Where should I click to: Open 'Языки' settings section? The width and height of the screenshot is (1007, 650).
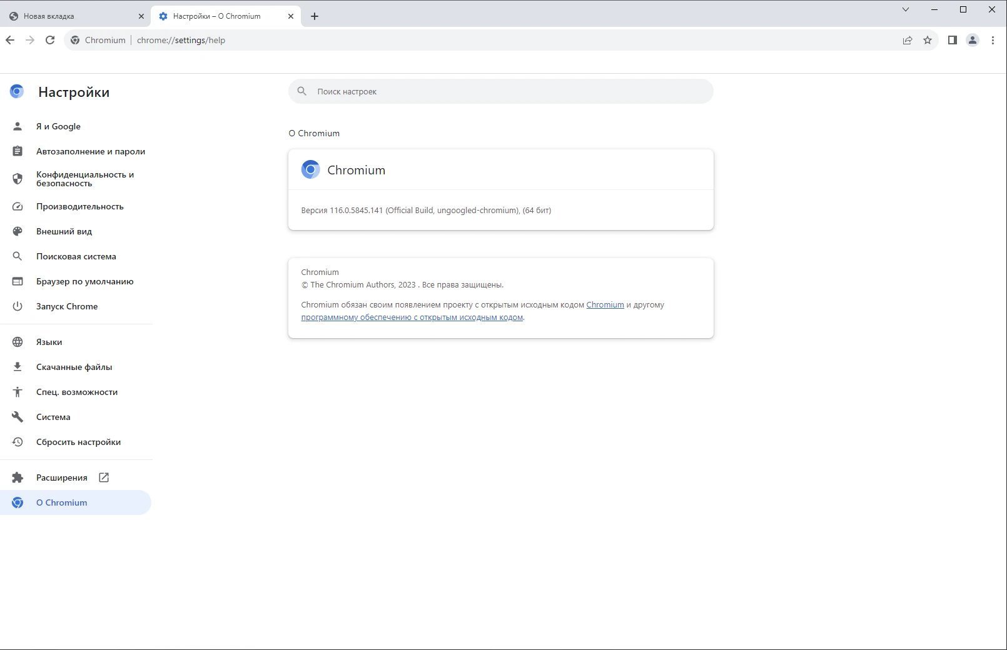click(x=49, y=342)
